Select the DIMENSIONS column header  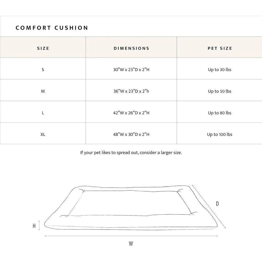tap(131, 48)
